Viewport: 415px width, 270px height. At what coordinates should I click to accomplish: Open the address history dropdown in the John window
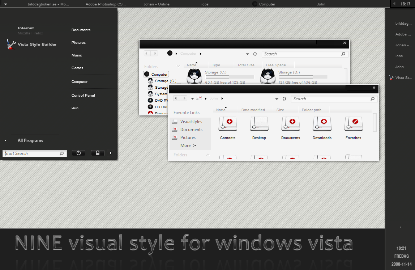click(277, 99)
